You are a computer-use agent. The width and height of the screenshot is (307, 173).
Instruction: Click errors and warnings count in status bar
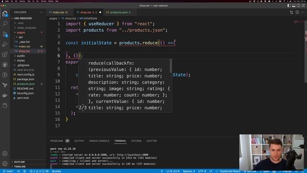click(39, 171)
